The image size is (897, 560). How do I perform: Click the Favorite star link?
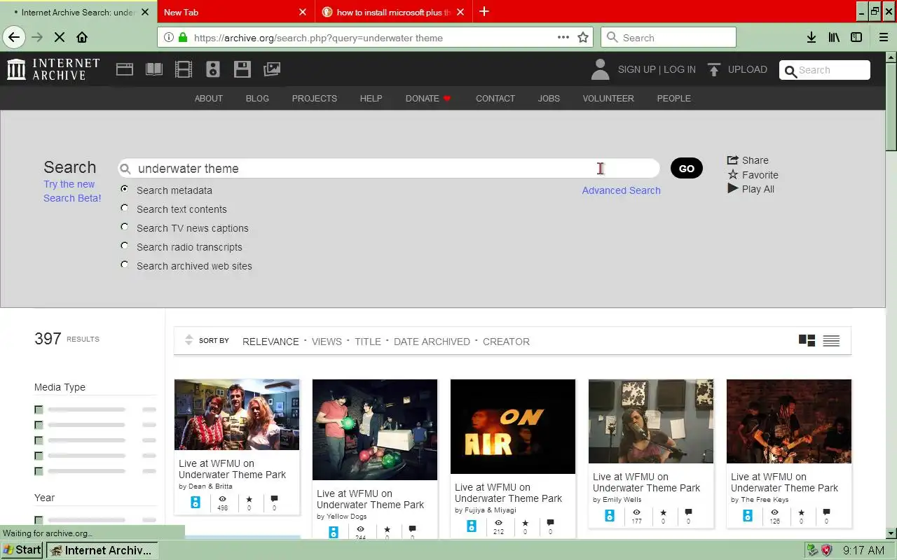[x=753, y=175]
